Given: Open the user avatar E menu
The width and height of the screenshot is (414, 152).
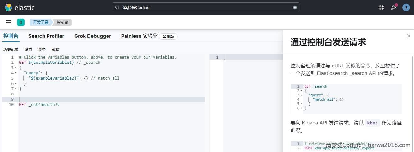Looking at the screenshot, I should coord(406,7).
